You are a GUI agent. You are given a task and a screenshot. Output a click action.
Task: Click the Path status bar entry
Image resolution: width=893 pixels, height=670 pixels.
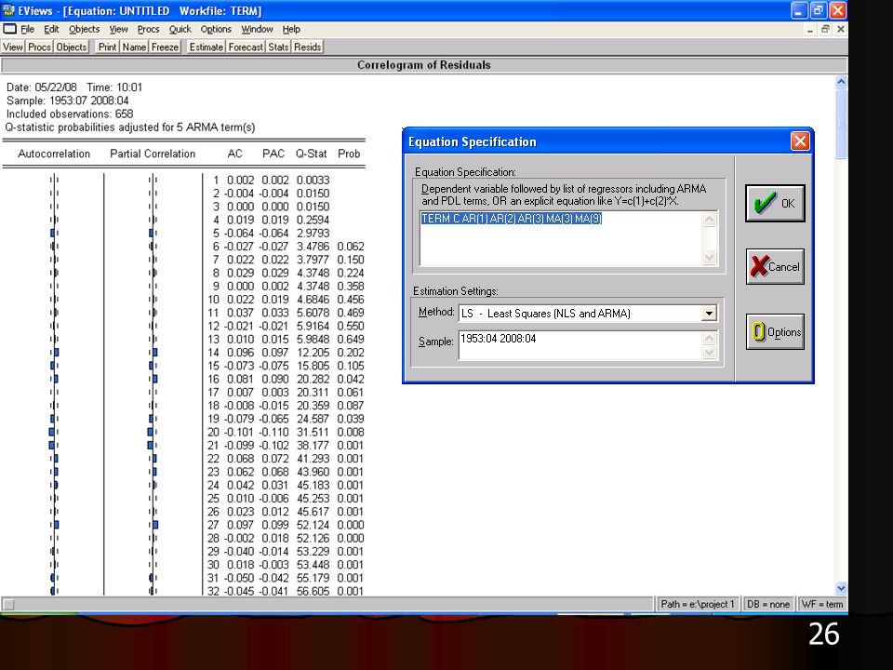698,604
